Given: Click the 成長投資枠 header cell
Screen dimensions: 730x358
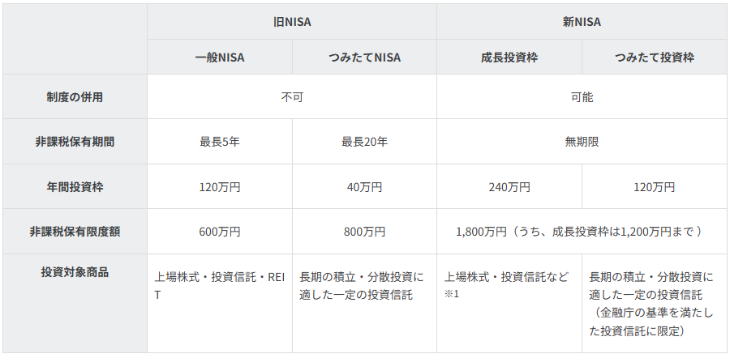Looking at the screenshot, I should tap(509, 58).
